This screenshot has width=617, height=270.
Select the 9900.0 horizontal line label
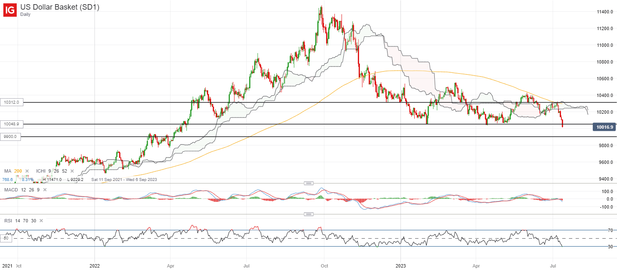pyautogui.click(x=10, y=137)
